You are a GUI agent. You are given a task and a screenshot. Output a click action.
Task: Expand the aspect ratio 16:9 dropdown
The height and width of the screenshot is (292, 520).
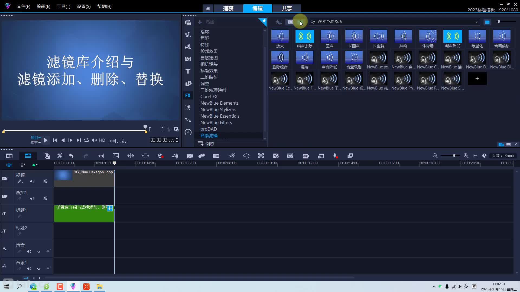(x=113, y=141)
